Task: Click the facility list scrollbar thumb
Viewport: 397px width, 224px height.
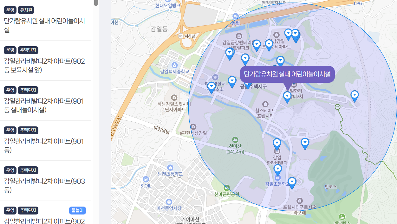Action: 96,3
